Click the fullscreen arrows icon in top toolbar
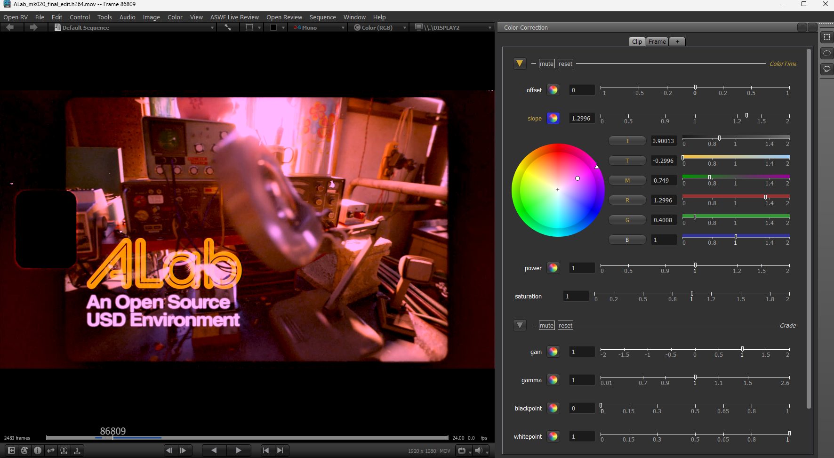 pos(228,28)
